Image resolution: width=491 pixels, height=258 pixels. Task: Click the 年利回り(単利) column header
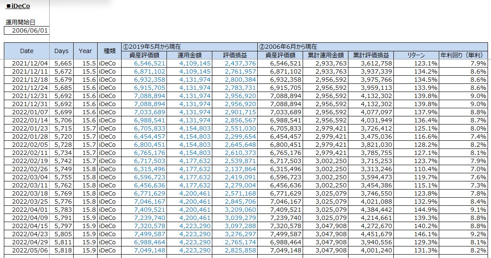point(463,55)
